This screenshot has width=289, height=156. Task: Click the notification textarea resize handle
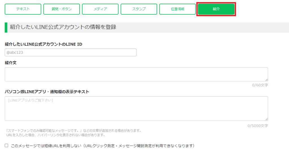[x=266, y=119]
